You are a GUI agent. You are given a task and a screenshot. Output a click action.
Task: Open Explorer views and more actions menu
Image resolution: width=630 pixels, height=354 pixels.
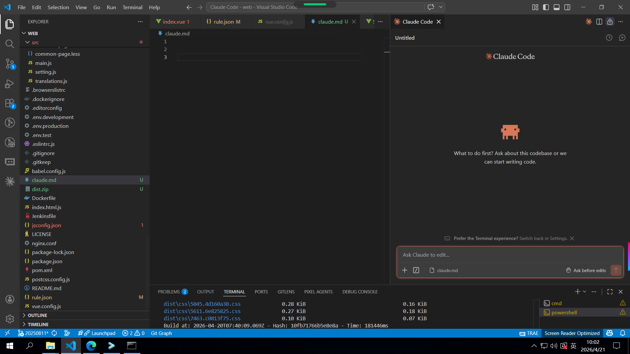(140, 22)
